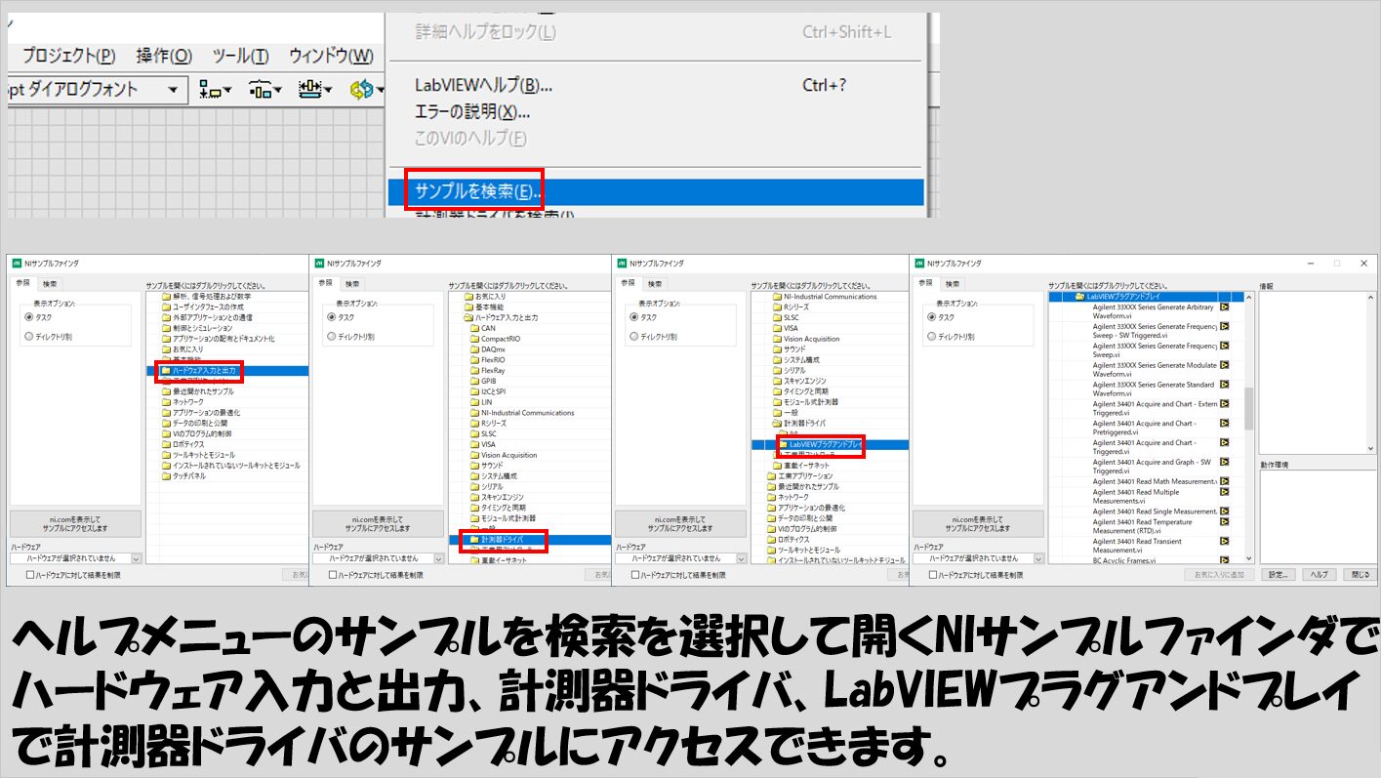Select タスク radio in window listing Agilent examples
Screen dimensions: 1381x778
[x=932, y=317]
